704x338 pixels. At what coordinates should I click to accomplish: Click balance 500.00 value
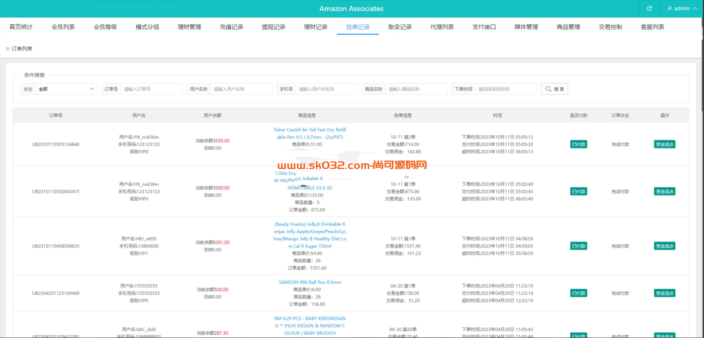[221, 290]
